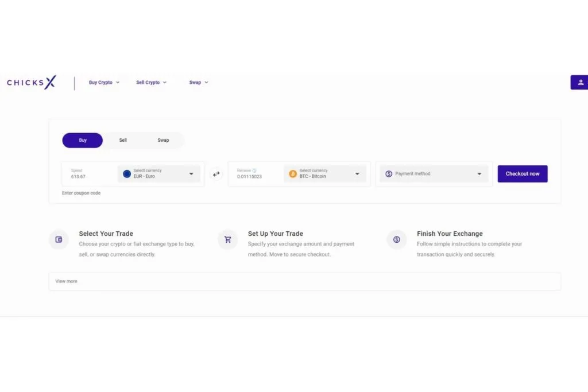Click the wallet icon beside Select Your Trade
The image size is (588, 392).
click(x=59, y=239)
